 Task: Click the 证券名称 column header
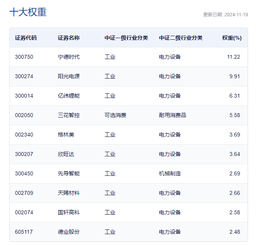pyautogui.click(x=68, y=38)
